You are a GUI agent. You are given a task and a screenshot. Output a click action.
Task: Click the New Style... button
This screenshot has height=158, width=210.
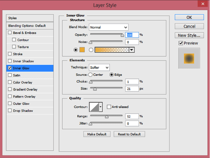coord(189,35)
